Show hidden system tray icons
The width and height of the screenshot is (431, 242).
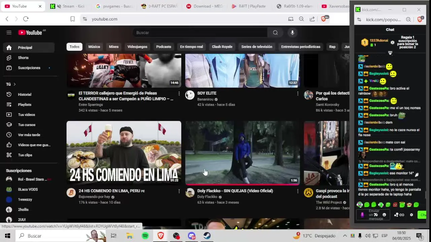(x=345, y=236)
